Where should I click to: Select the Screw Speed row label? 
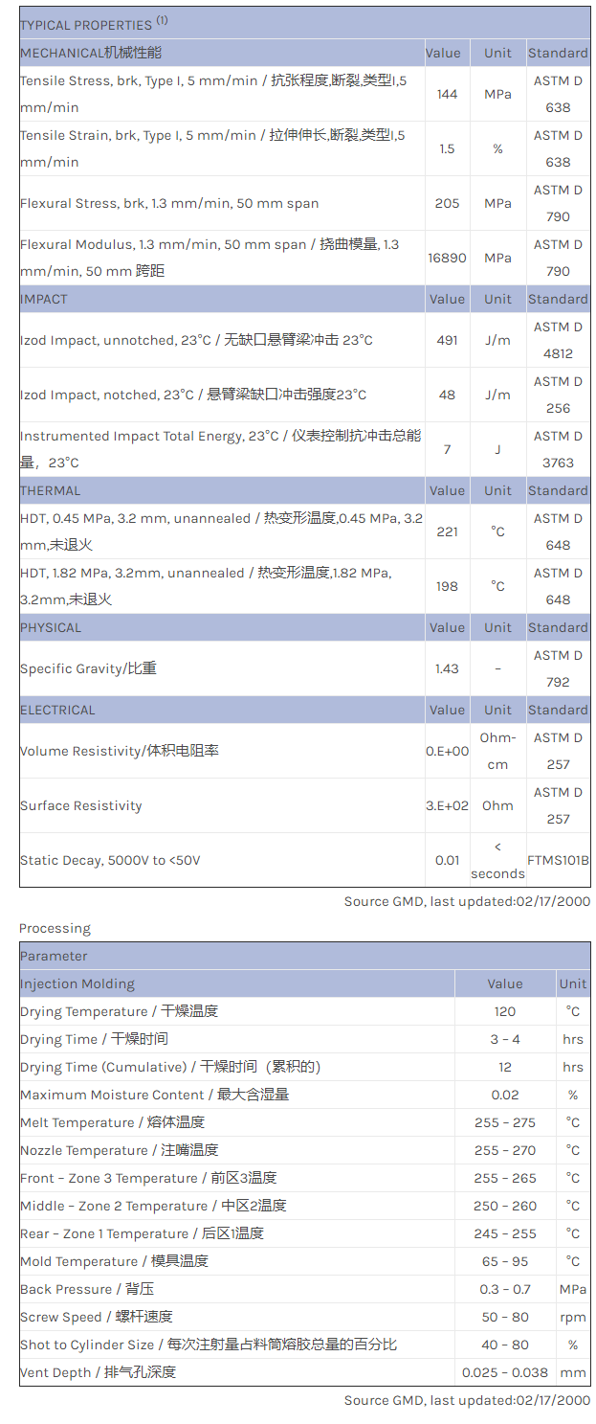[97, 1317]
